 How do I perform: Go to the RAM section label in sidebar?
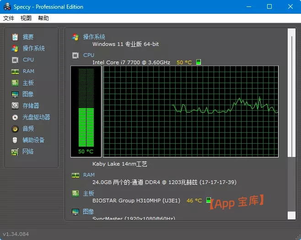(28, 71)
